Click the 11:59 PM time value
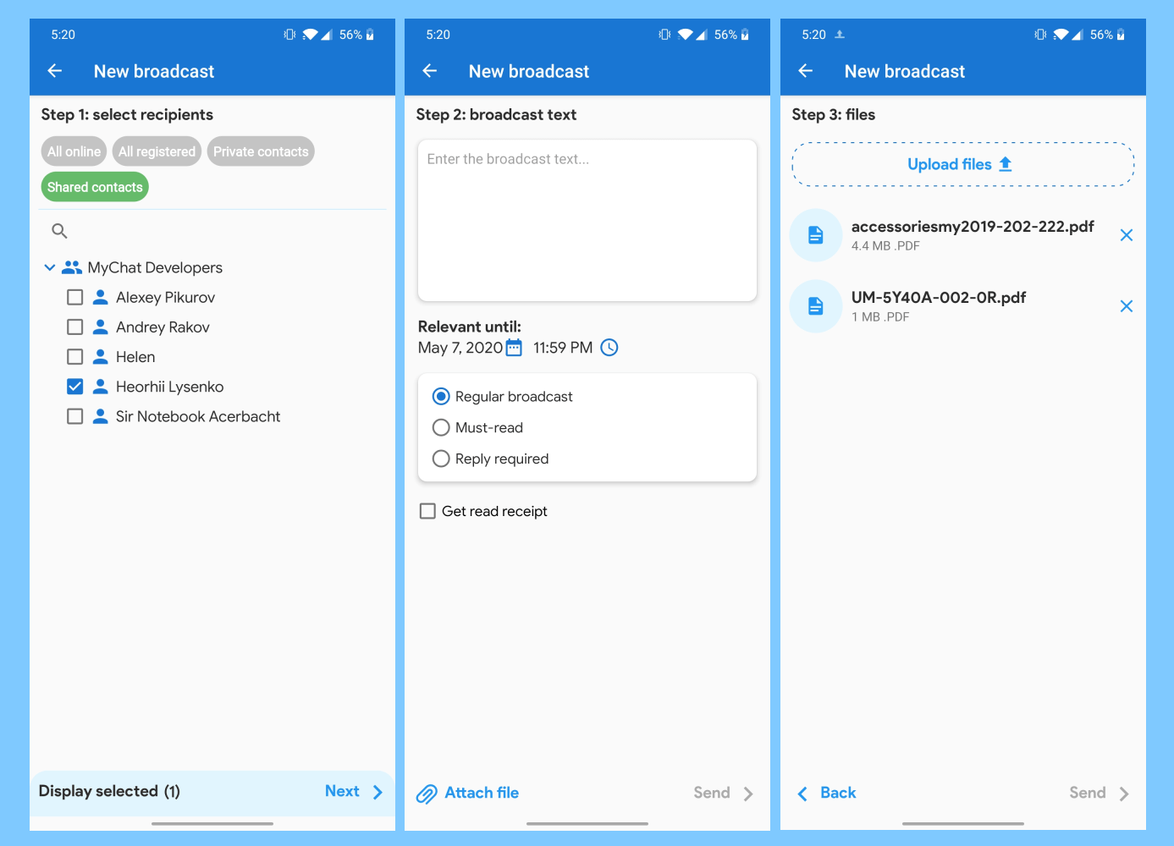 point(563,348)
